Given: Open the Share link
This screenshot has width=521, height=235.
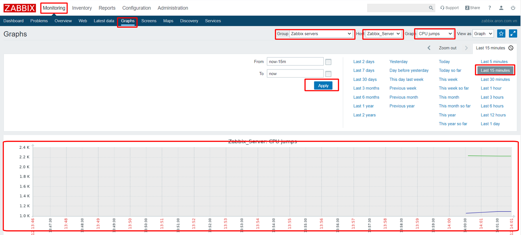Looking at the screenshot, I should coord(473,8).
